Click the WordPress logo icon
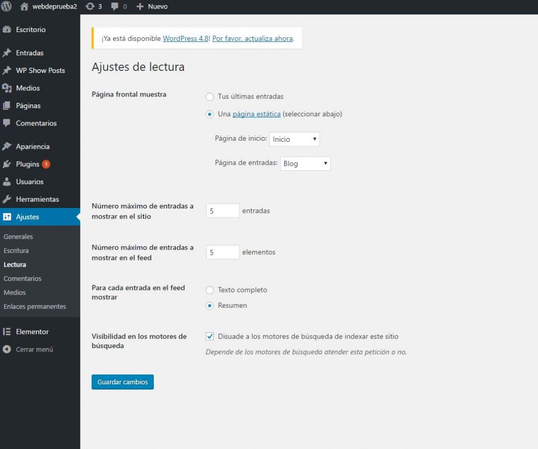The height and width of the screenshot is (449, 538). point(6,6)
